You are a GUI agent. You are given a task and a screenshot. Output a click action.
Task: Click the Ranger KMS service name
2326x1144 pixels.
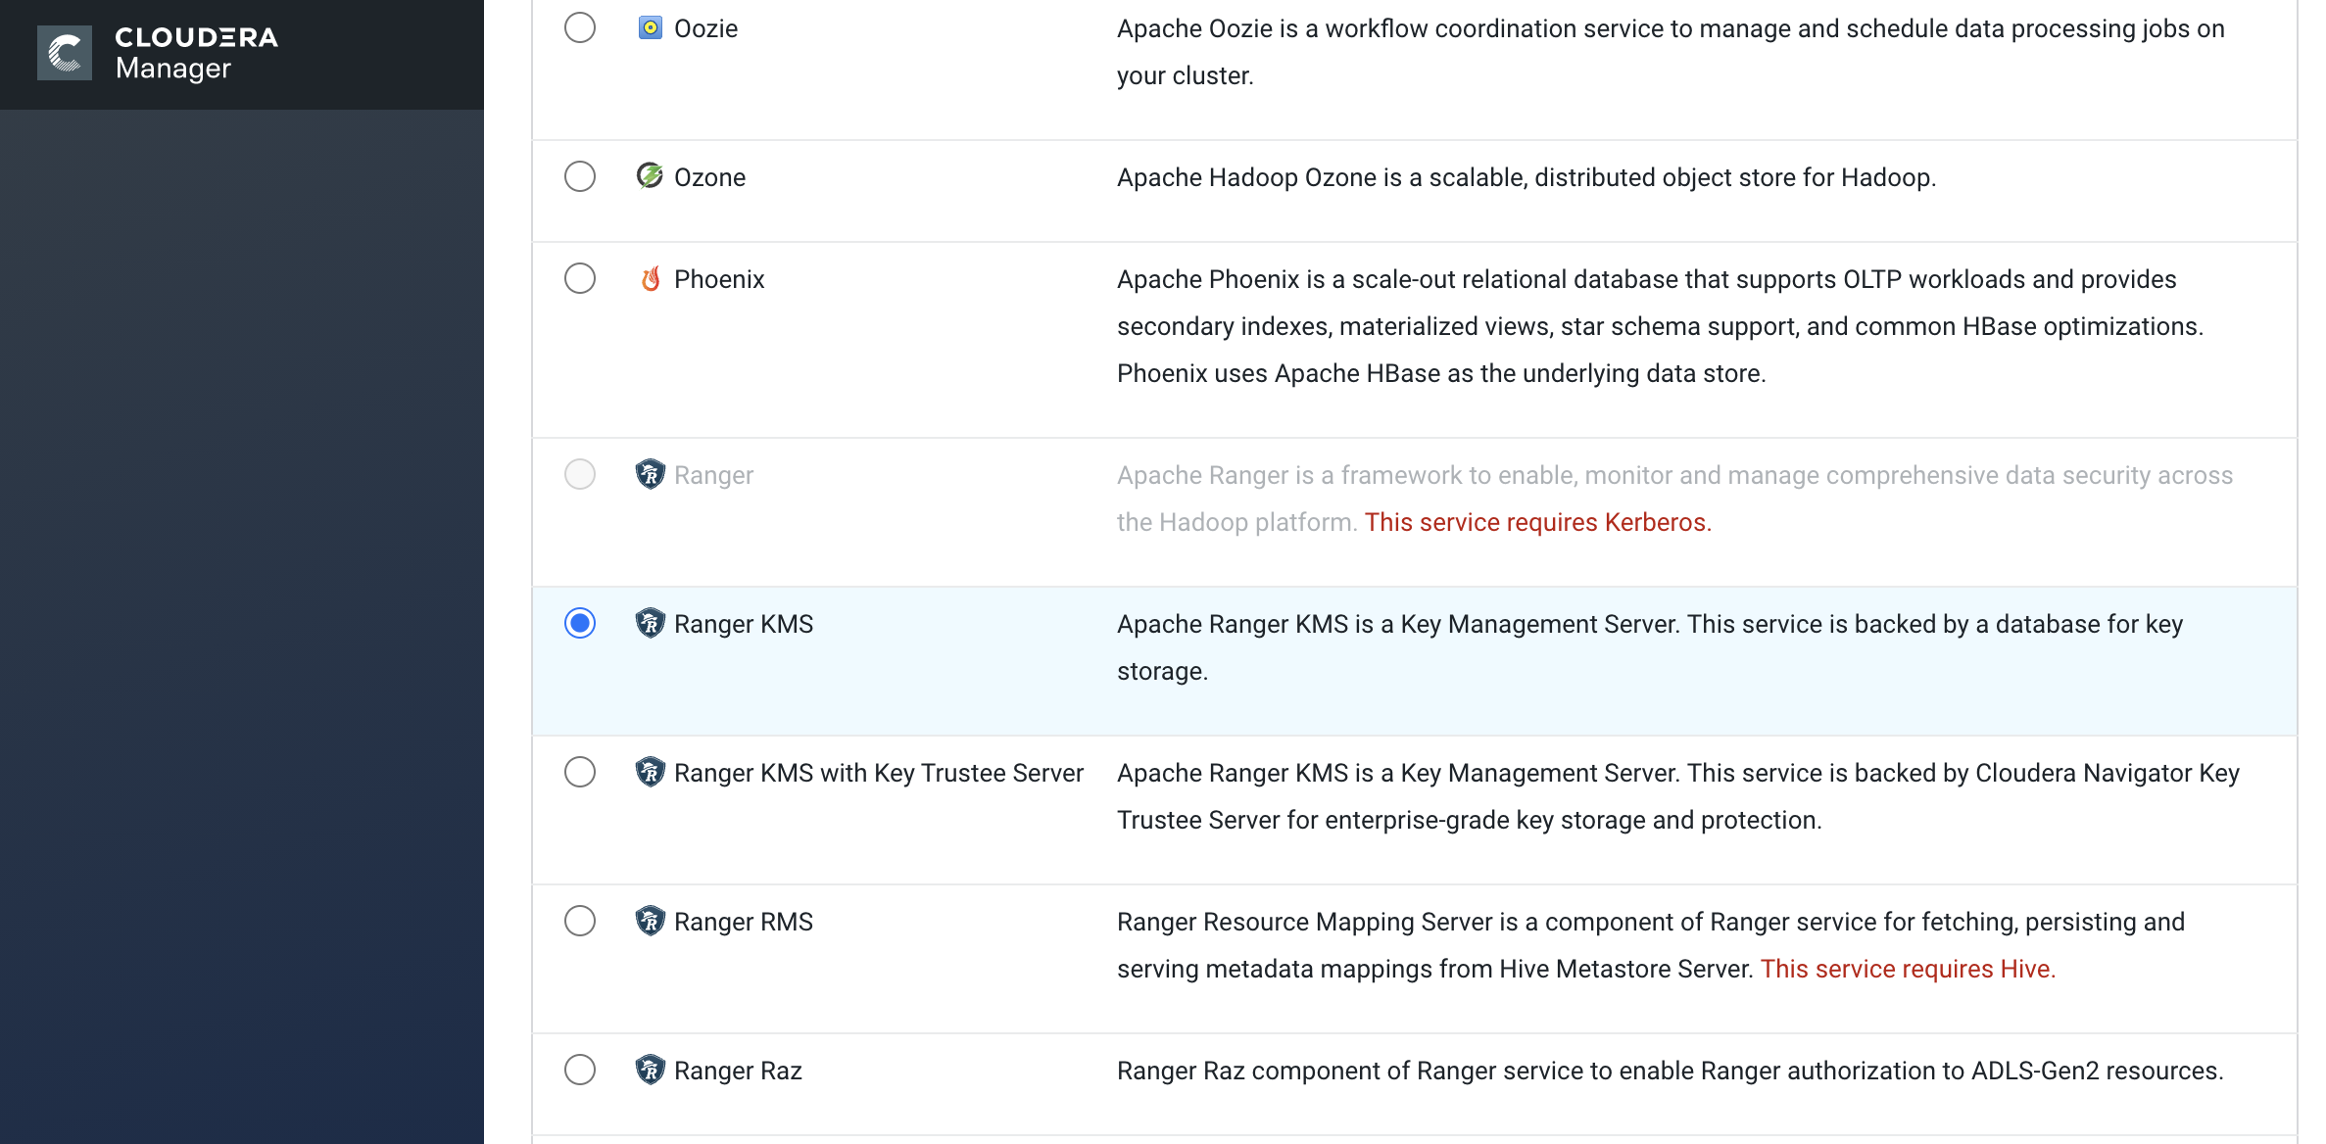[x=744, y=624]
